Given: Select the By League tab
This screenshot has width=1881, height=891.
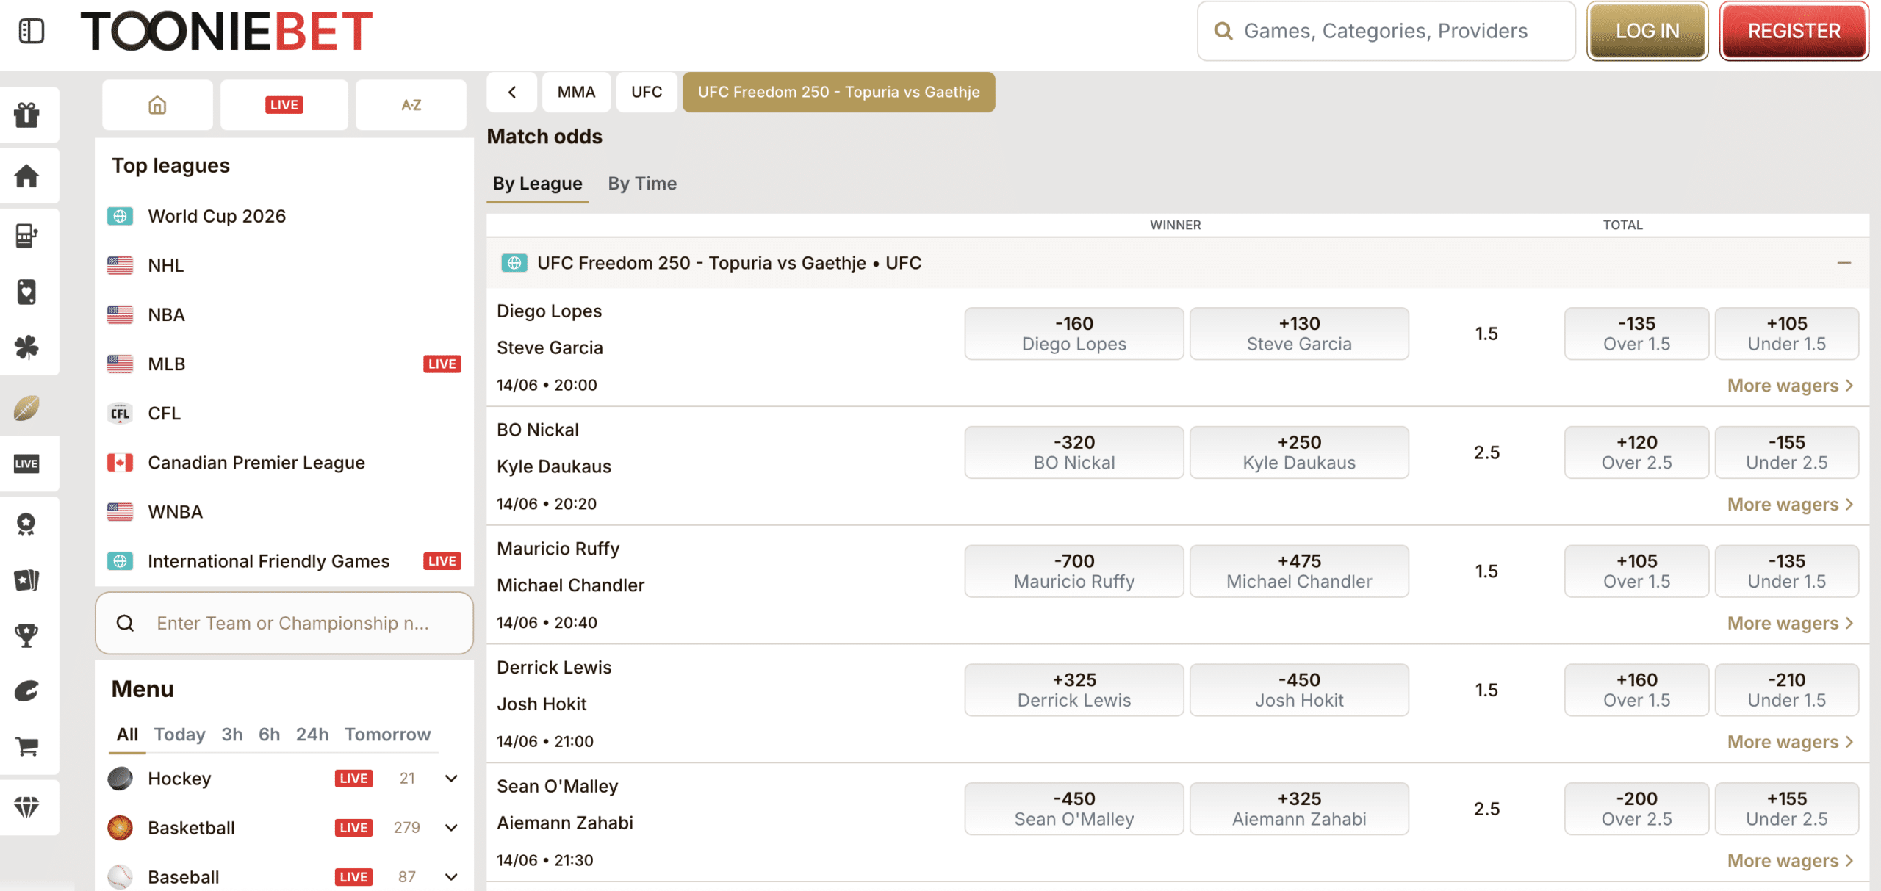Looking at the screenshot, I should pos(538,184).
